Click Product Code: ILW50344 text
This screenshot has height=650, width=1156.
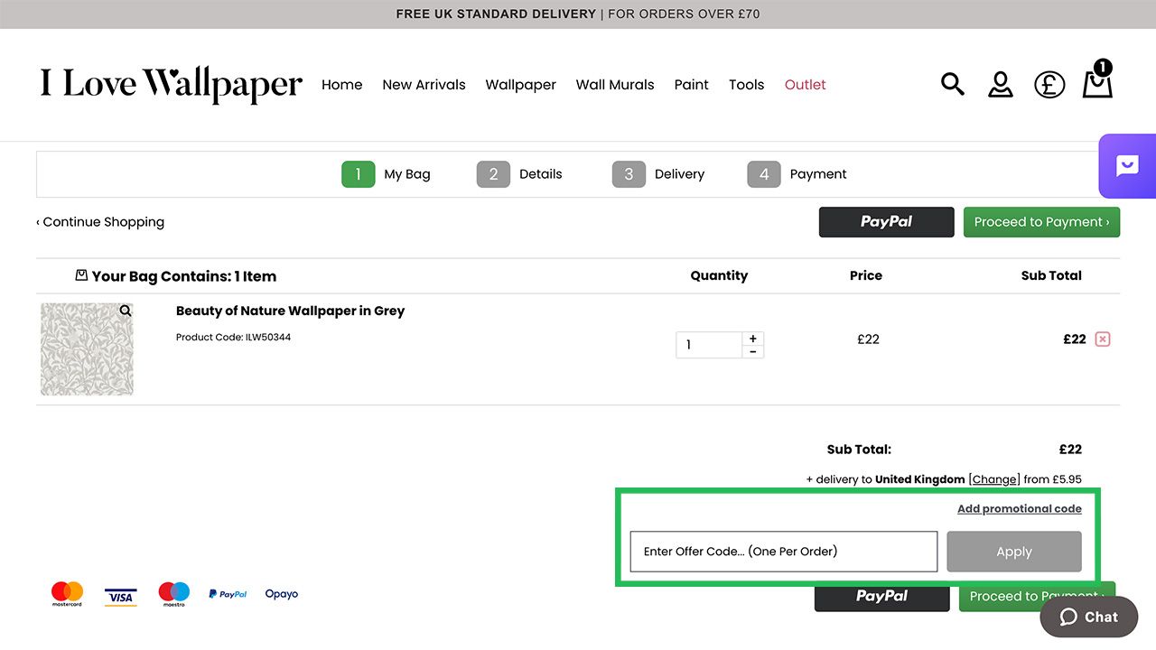(233, 338)
